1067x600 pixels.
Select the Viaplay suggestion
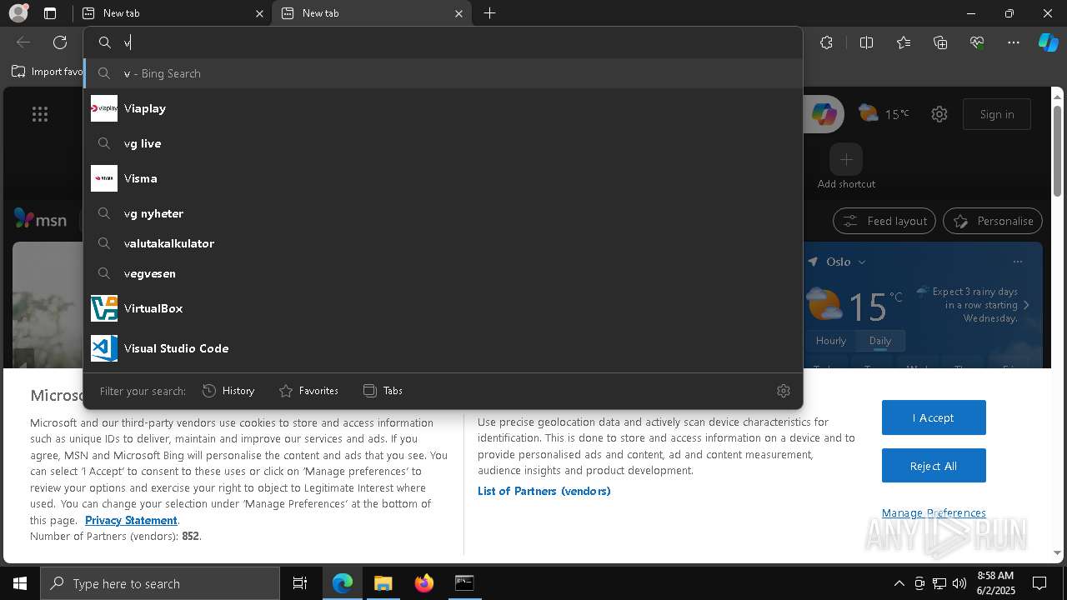(443, 108)
